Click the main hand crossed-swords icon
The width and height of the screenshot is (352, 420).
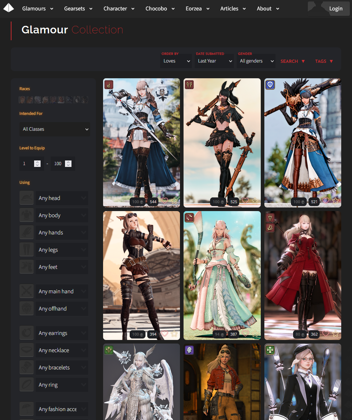(x=27, y=291)
